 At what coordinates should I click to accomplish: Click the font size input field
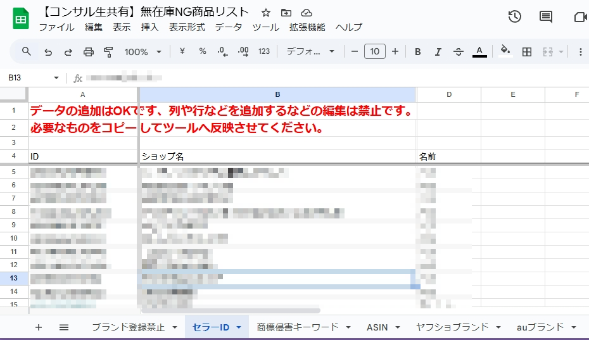pos(375,52)
